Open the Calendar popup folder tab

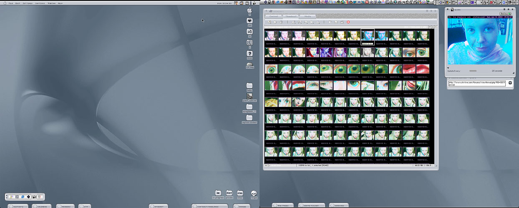[x=42, y=206]
